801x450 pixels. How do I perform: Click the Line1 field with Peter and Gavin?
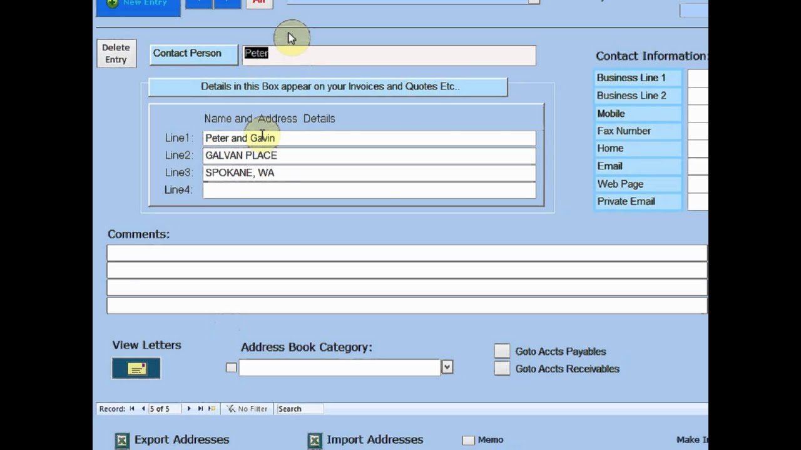point(369,138)
